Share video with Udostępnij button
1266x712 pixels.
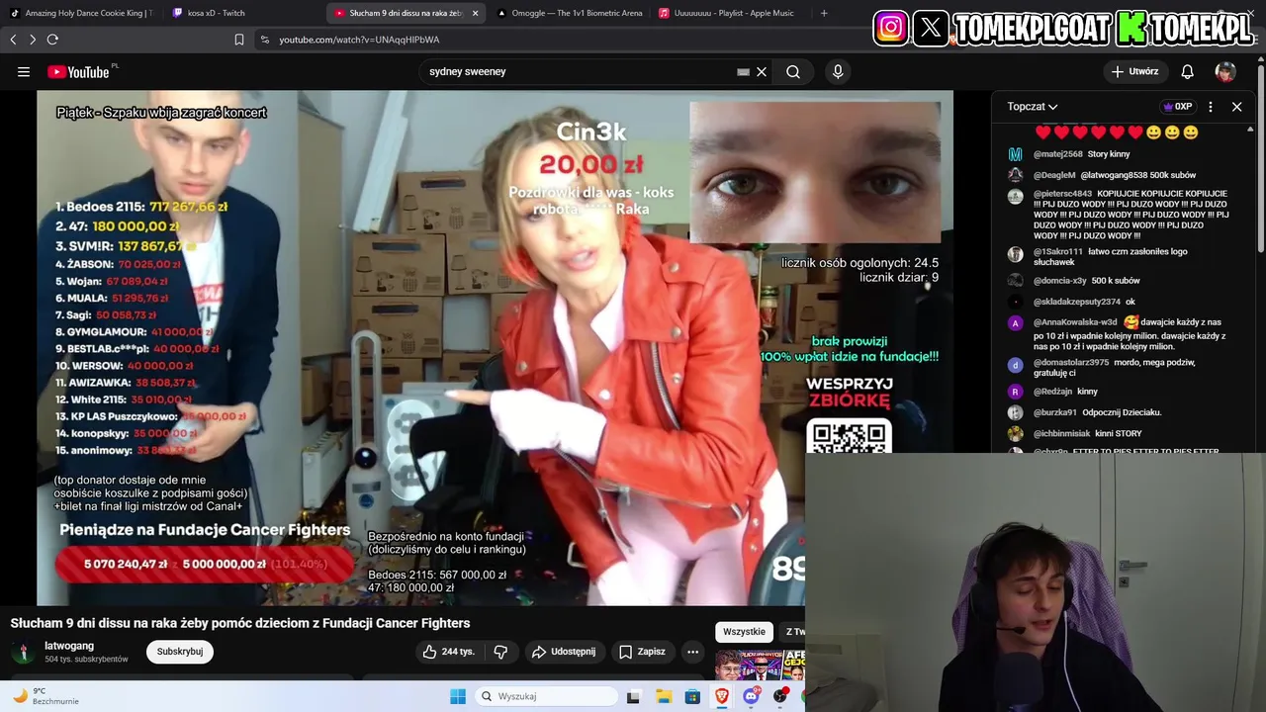pos(564,652)
